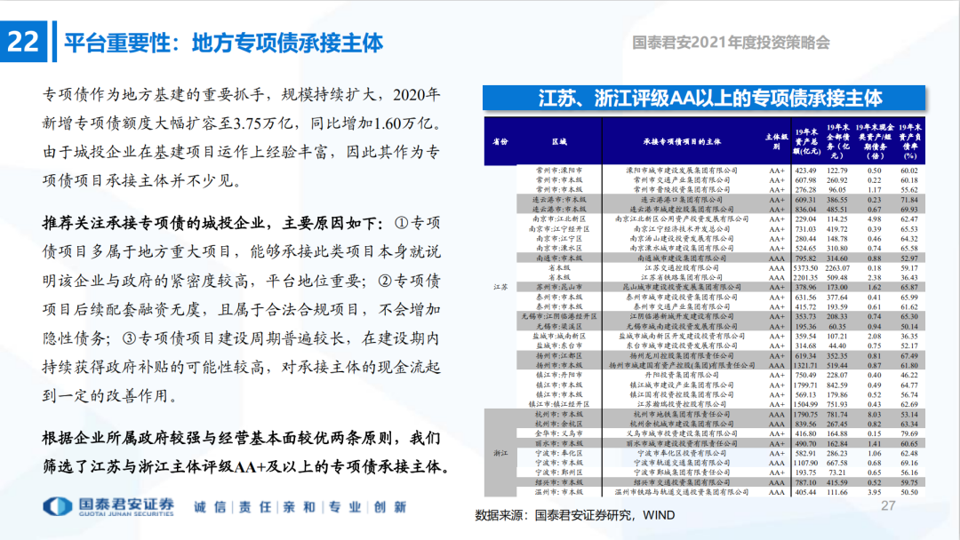
Task: Click the motto 诚信 责任 亲和 专业 创新
Action: tap(300, 507)
